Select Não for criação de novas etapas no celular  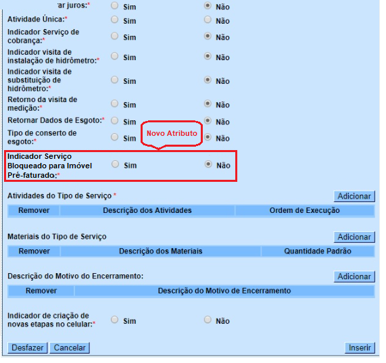click(x=208, y=320)
